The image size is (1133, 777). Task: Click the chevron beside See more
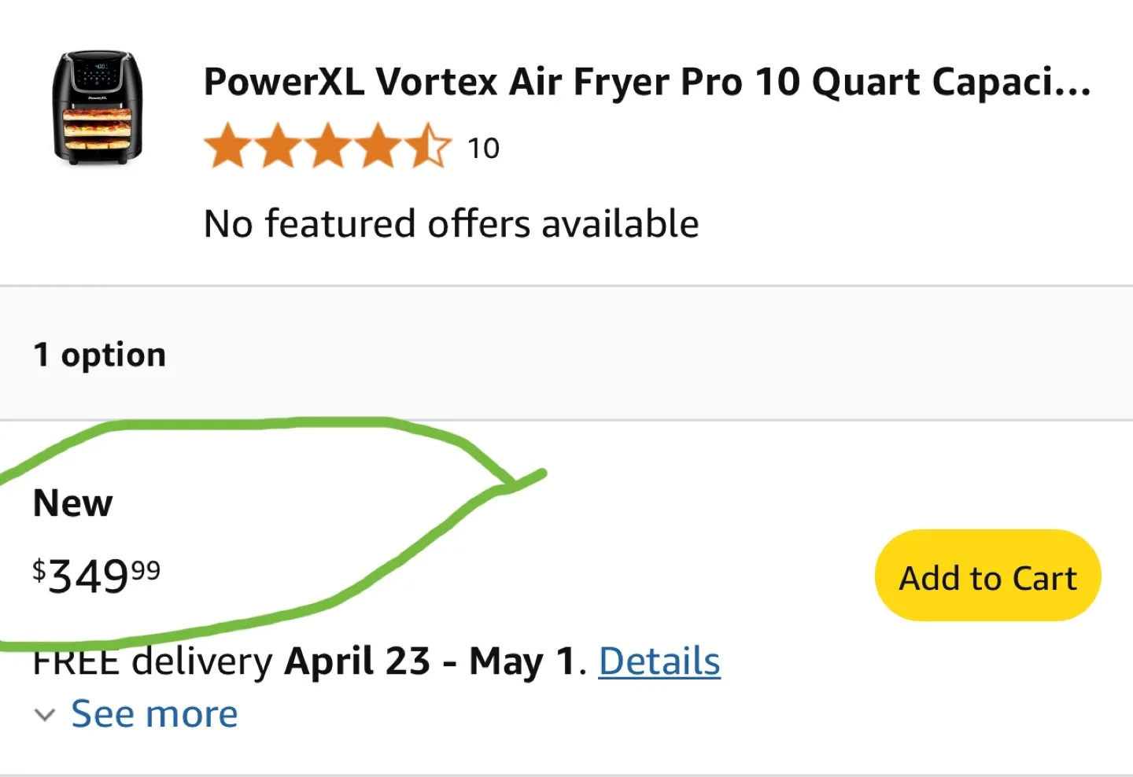point(45,715)
